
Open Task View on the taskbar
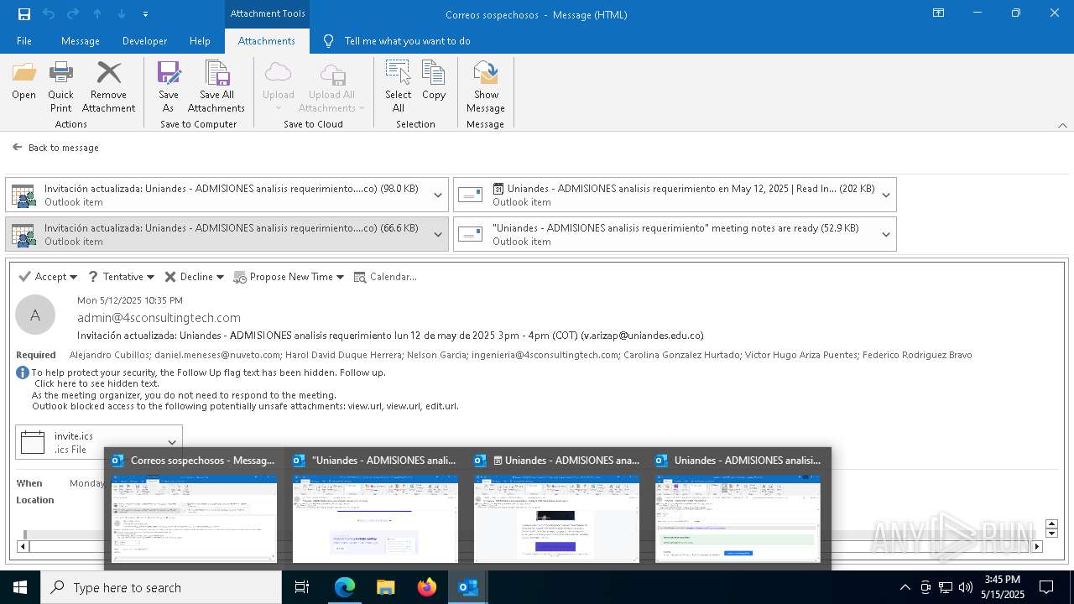[302, 587]
